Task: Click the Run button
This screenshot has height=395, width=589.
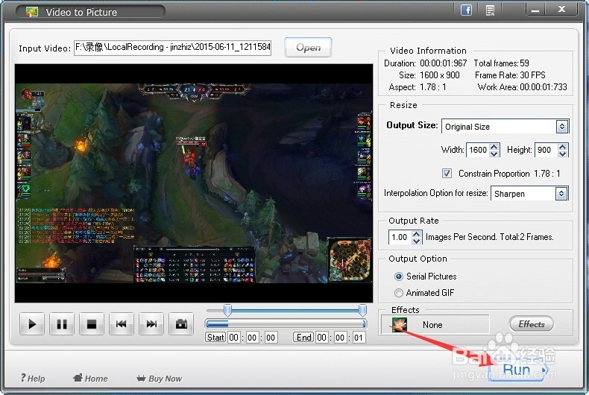Action: coord(518,370)
